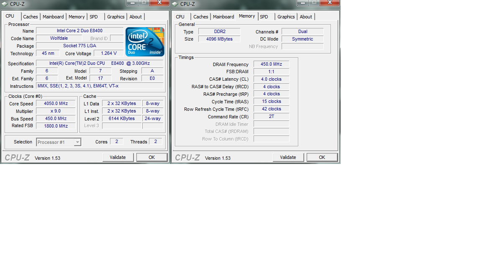Click OK in the right Memory window
Viewport: 482px width, 271px height.
click(x=322, y=157)
